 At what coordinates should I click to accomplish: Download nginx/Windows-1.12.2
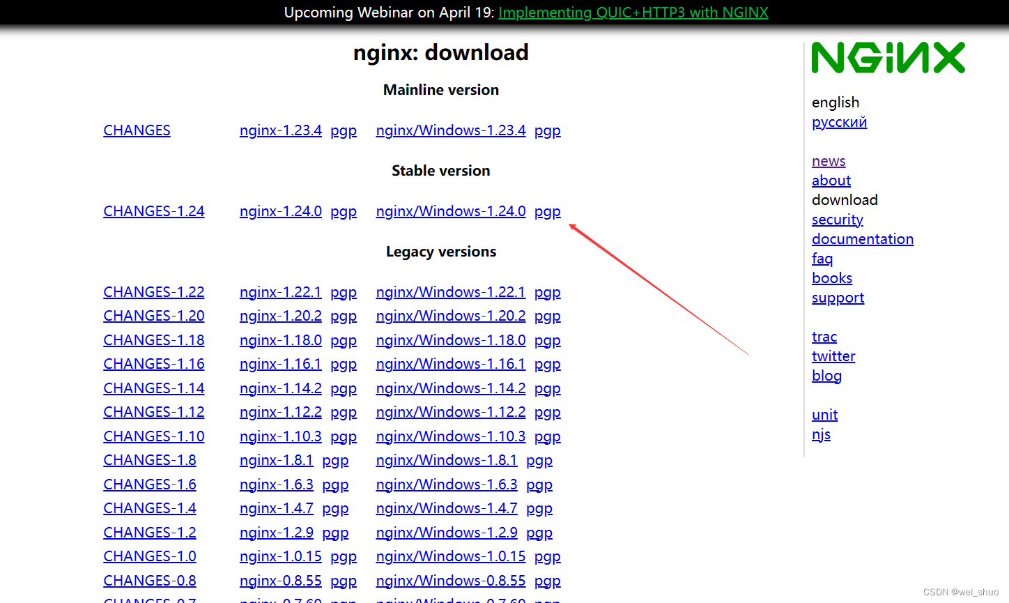451,412
